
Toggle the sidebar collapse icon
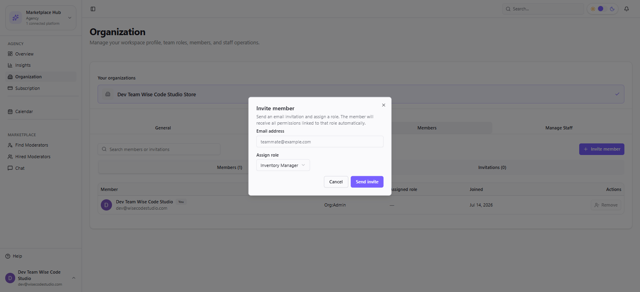93,9
